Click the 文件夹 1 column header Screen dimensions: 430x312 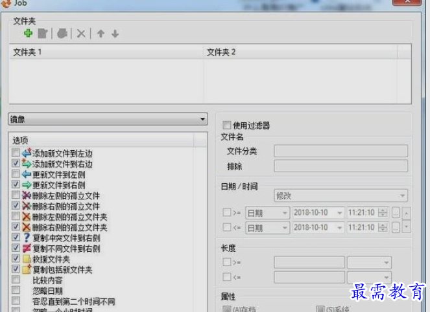(x=106, y=52)
